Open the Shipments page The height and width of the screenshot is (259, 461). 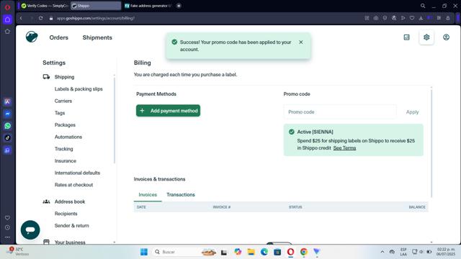(x=97, y=37)
